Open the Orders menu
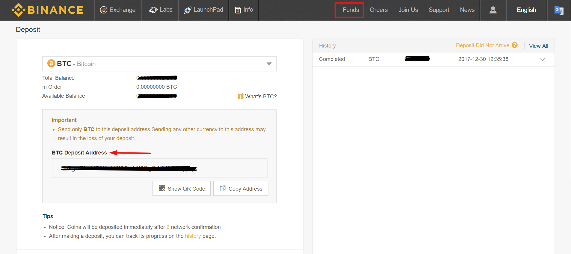 click(379, 10)
